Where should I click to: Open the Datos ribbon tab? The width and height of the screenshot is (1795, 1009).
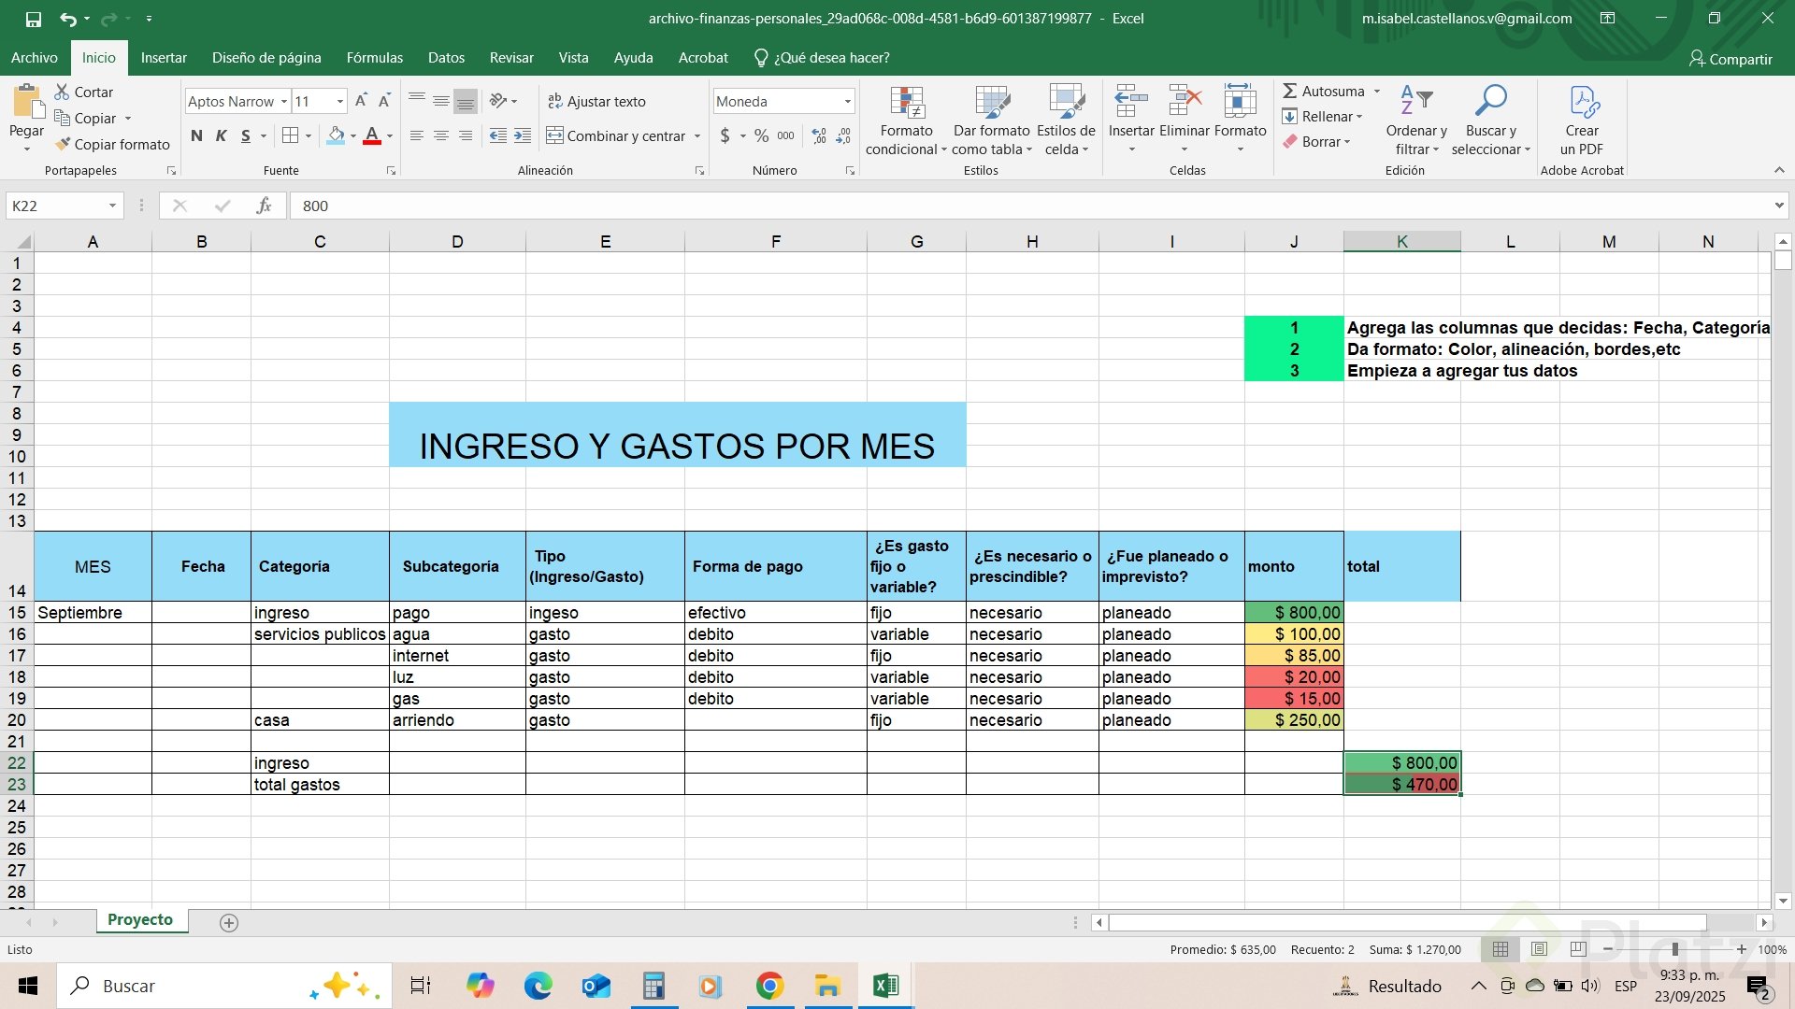coord(446,58)
